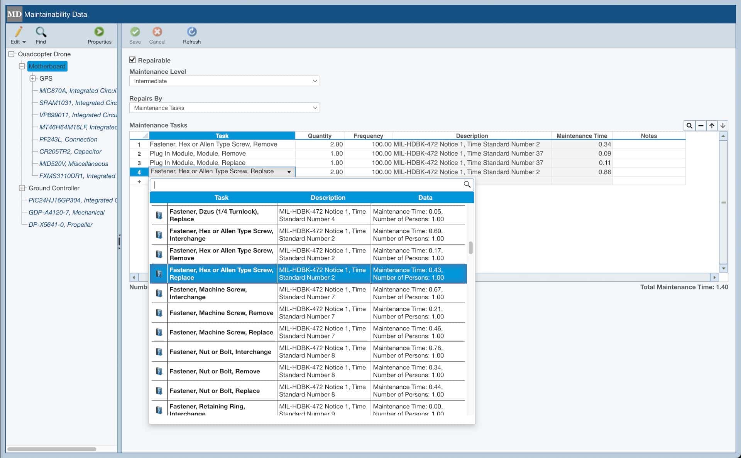Click the delete-row minus icon above the table
741x458 pixels.
pos(700,125)
